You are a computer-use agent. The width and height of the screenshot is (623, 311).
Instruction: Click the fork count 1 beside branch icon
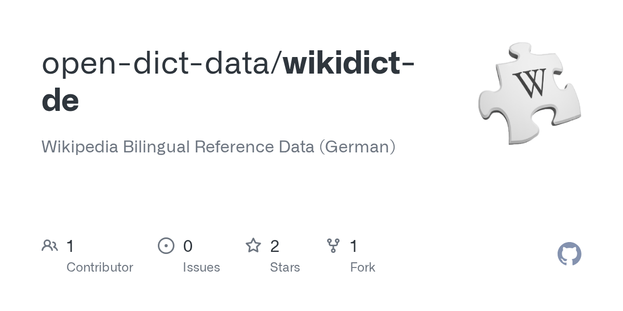tap(354, 246)
